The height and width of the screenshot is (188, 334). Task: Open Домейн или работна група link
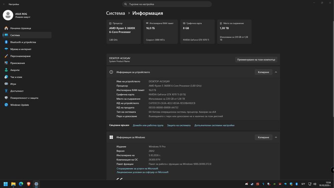(148, 125)
